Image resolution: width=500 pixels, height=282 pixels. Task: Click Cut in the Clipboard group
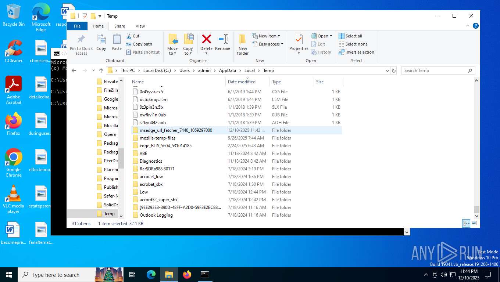click(x=133, y=36)
